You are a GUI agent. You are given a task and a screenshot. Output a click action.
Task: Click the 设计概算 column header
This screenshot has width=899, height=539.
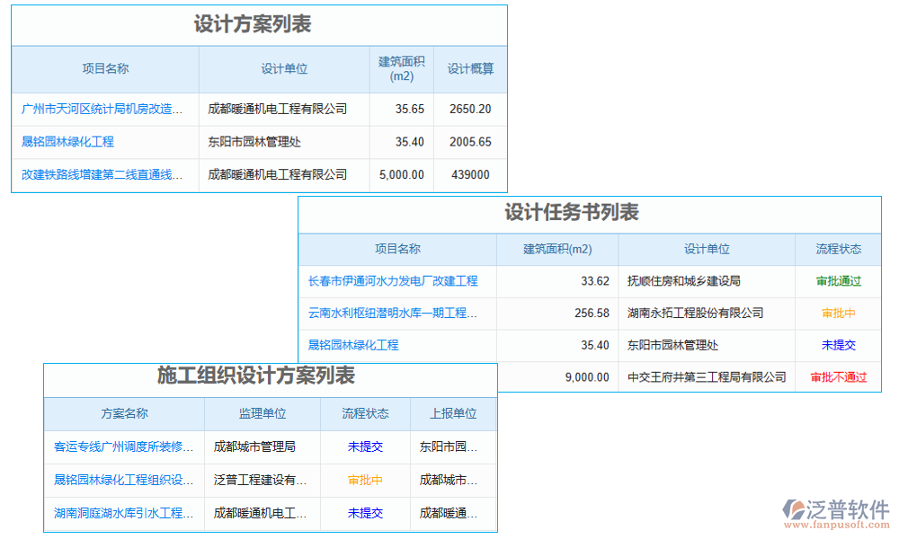click(469, 68)
